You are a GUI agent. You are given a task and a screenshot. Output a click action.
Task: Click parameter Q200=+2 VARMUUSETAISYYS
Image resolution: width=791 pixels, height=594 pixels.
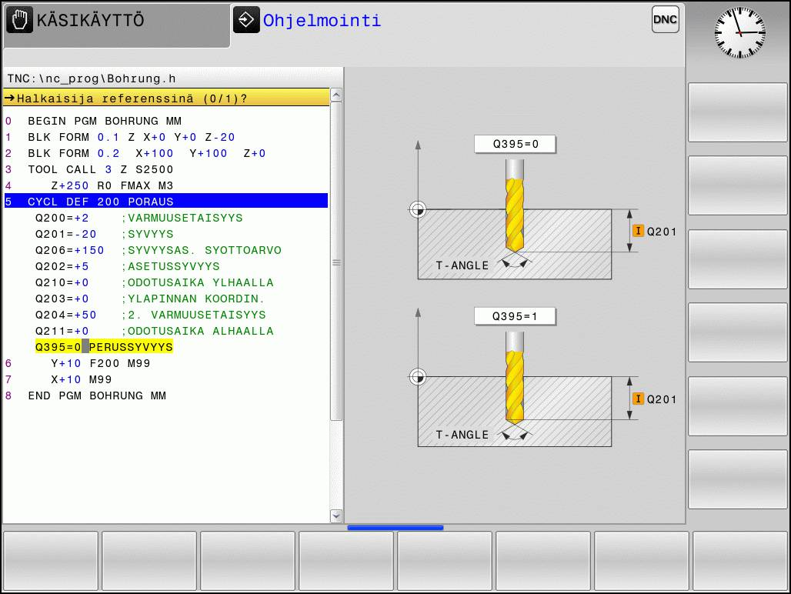(166, 218)
